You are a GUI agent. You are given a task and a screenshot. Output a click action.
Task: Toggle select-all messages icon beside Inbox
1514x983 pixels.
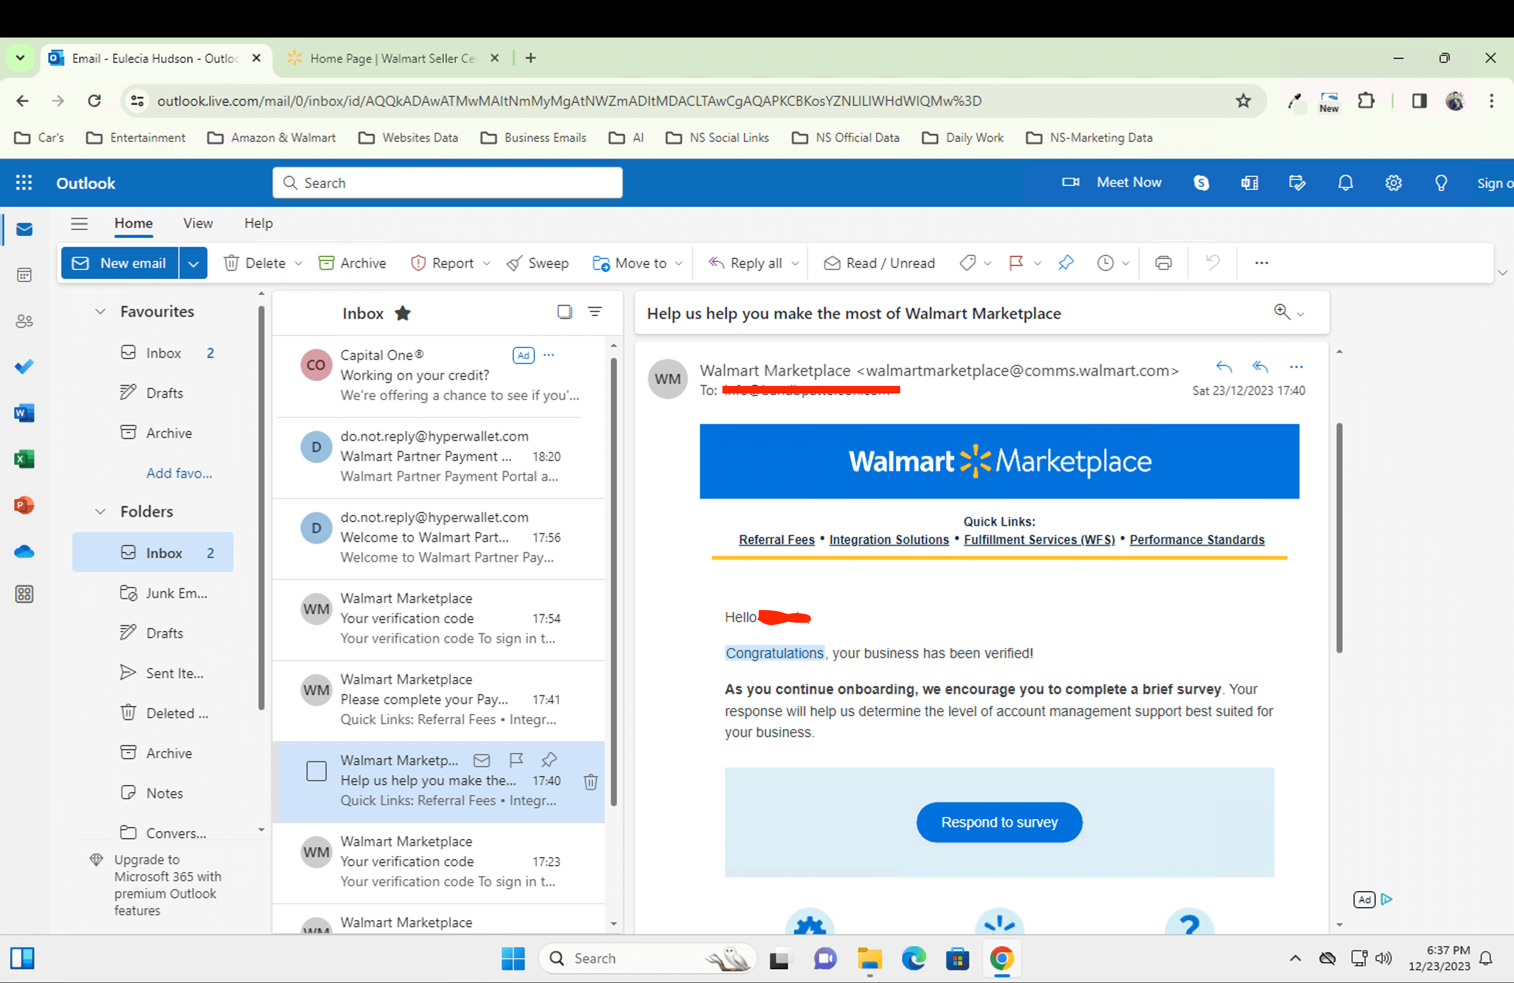pos(564,312)
